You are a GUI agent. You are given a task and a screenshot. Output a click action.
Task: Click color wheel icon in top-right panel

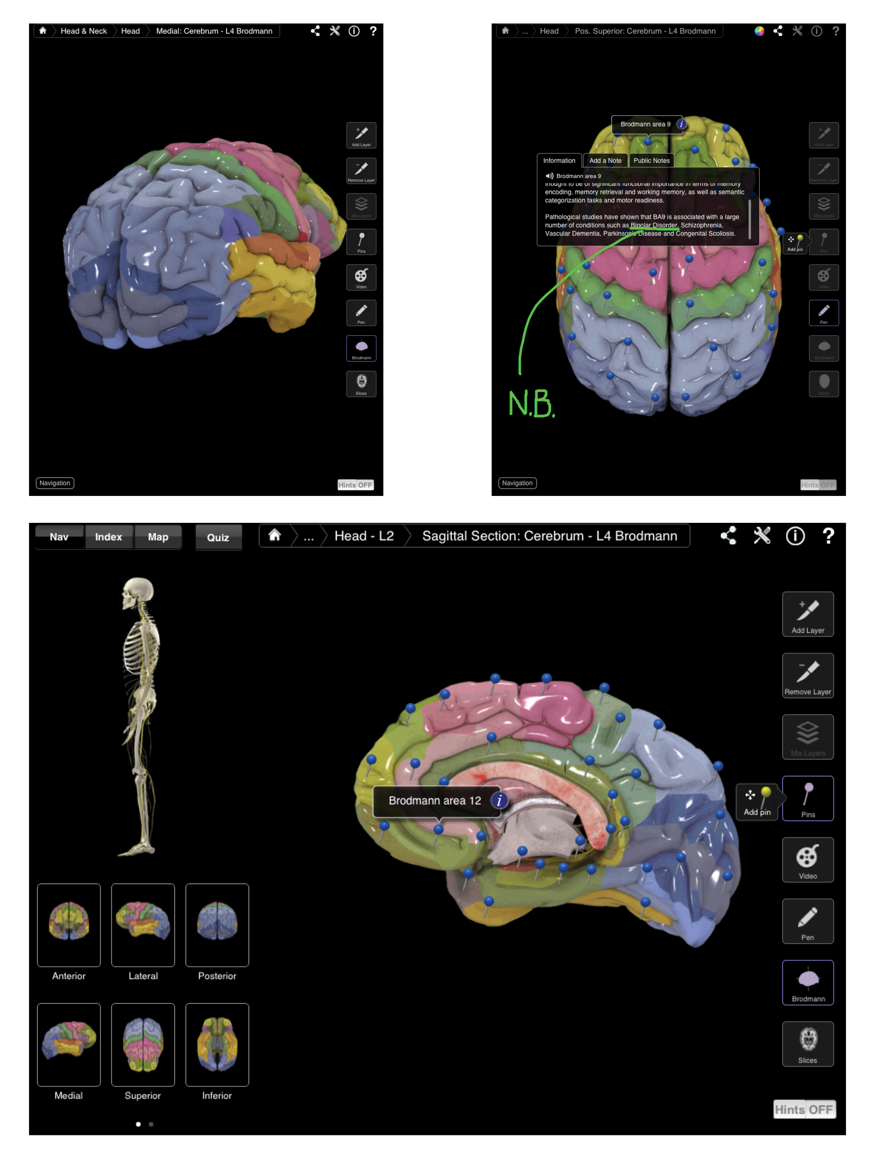point(759,31)
